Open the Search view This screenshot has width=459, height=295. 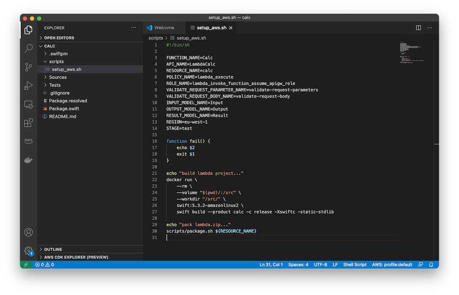(x=29, y=48)
